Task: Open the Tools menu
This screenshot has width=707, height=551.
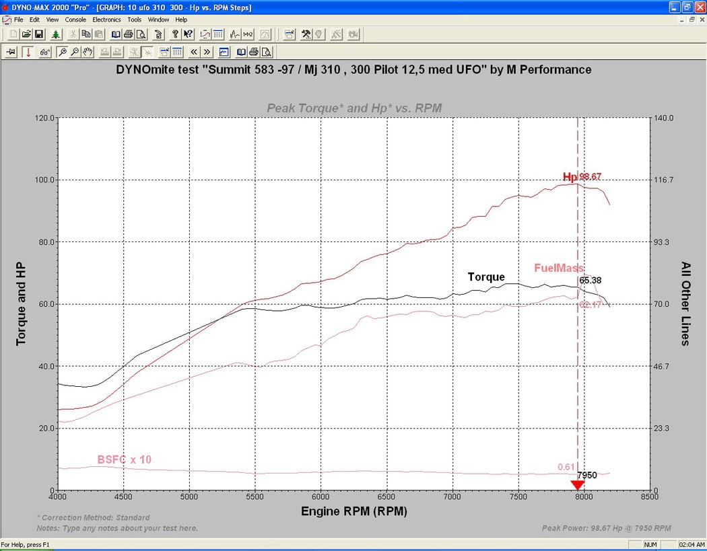Action: point(135,20)
